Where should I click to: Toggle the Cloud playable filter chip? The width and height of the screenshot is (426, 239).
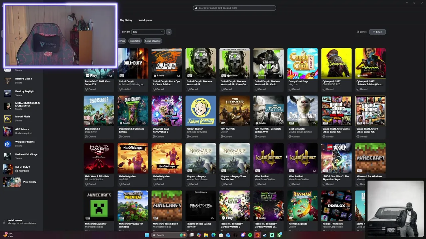point(153,41)
